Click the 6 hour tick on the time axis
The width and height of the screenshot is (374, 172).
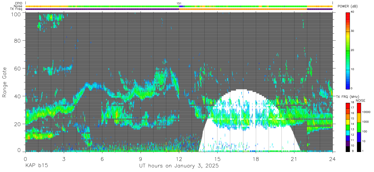click(x=102, y=159)
